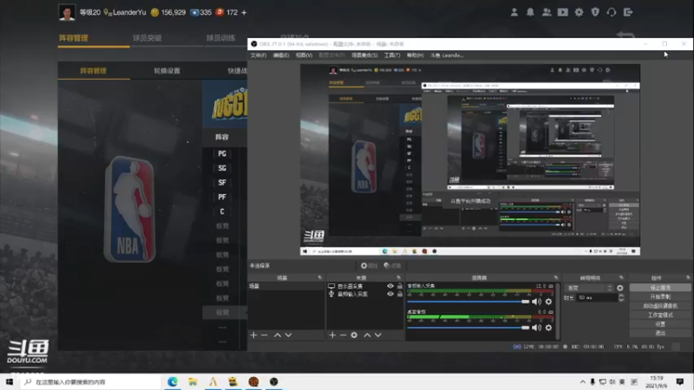
Task: Move source down in Sources dock
Action: click(x=378, y=335)
